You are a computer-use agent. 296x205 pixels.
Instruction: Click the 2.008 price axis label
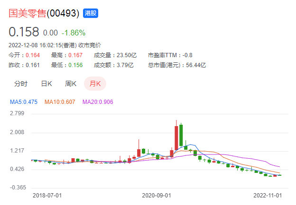click(17, 132)
